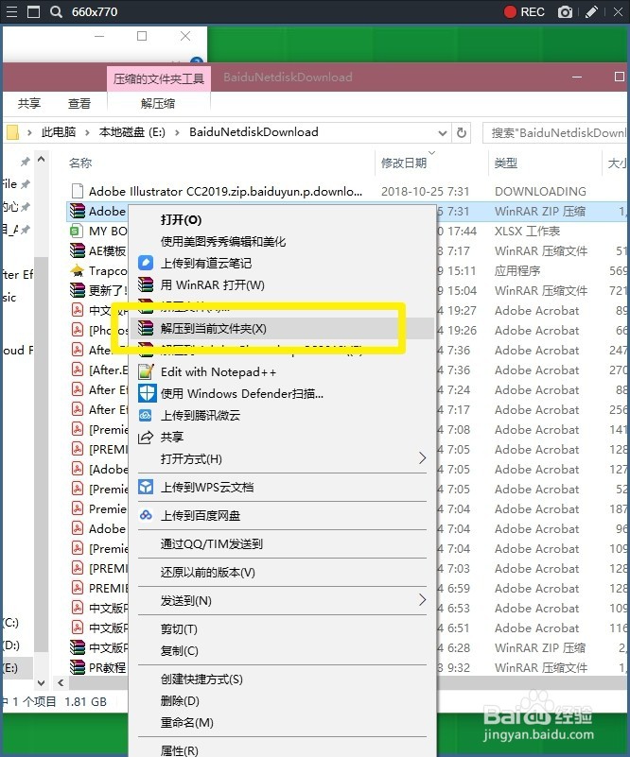The width and height of the screenshot is (630, 757).
Task: Click the refresh icon beside the address bar
Action: [462, 132]
